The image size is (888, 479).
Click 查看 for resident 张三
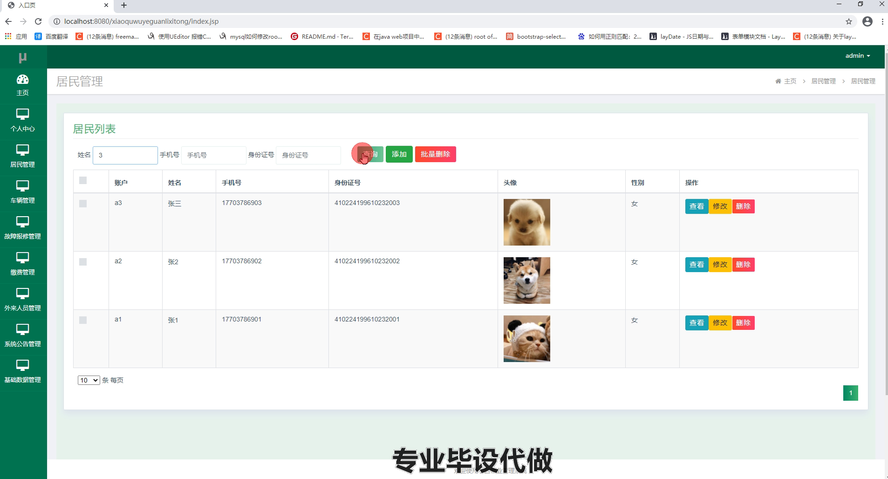tap(697, 206)
